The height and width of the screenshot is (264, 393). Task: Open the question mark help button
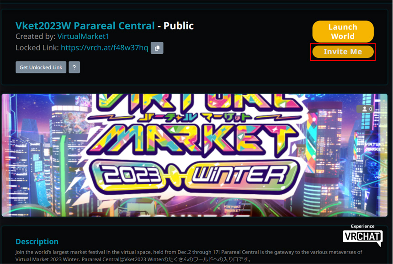(74, 67)
